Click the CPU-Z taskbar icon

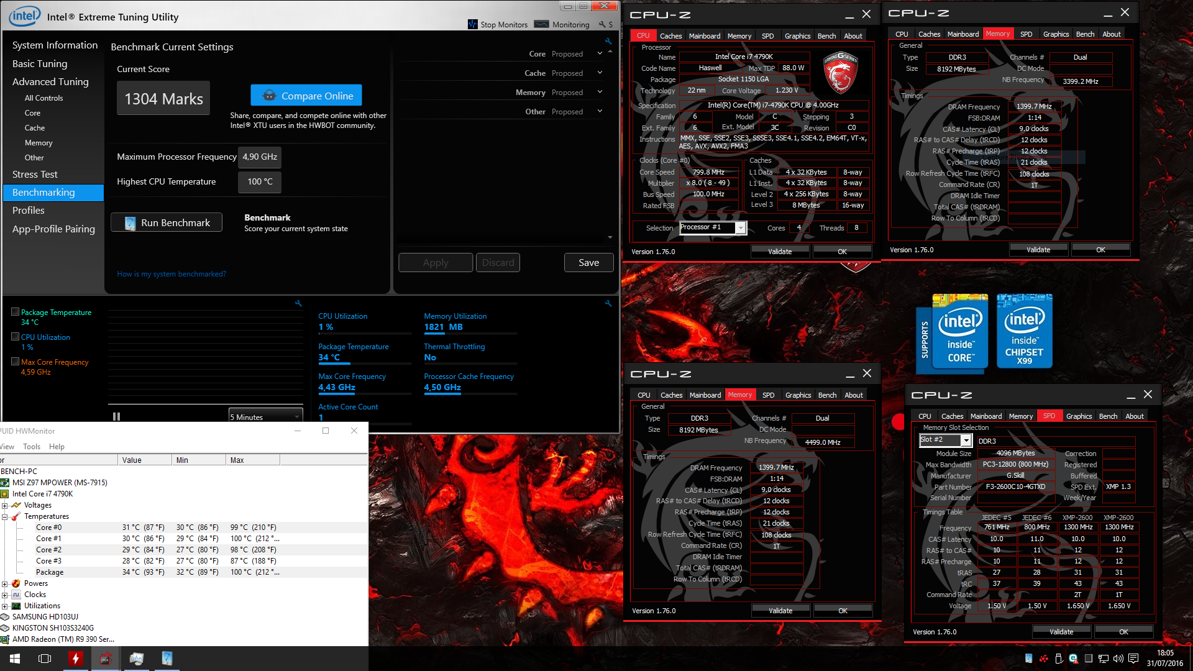tap(106, 659)
